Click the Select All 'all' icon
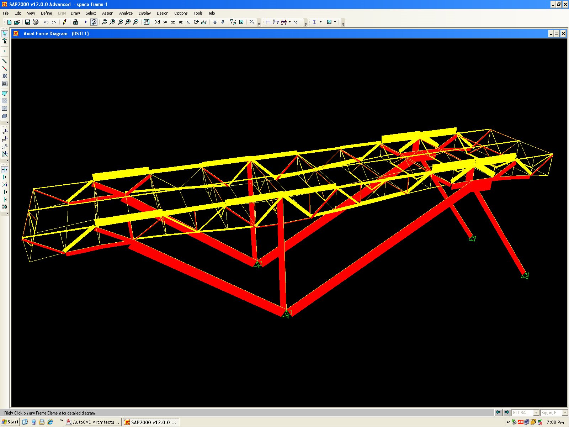Screen dimensions: 569x427 click(5, 132)
